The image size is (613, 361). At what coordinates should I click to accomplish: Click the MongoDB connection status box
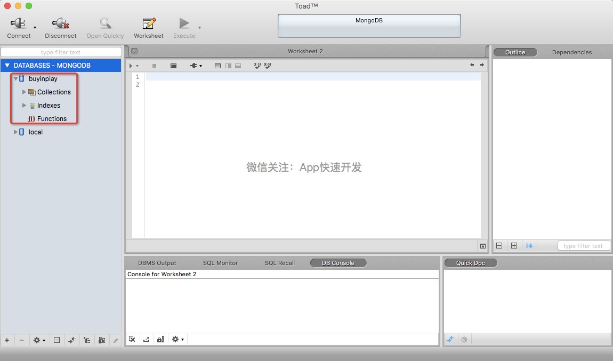click(369, 26)
